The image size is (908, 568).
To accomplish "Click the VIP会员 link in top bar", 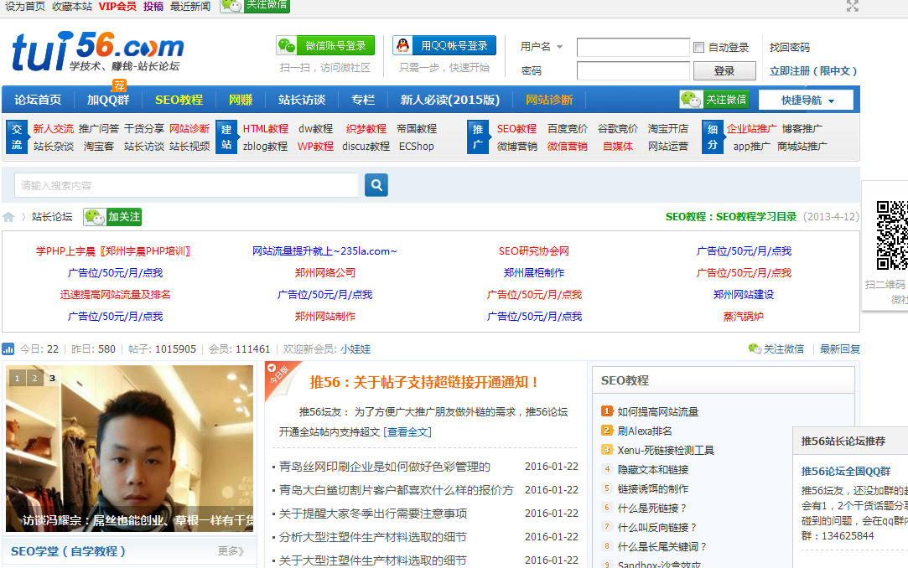I will click(x=117, y=7).
